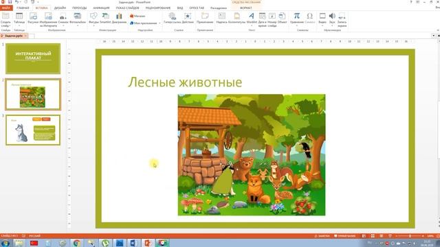Click the Hyperlink (Гиперссылка) icon
The width and height of the screenshot is (440, 247).
click(173, 16)
